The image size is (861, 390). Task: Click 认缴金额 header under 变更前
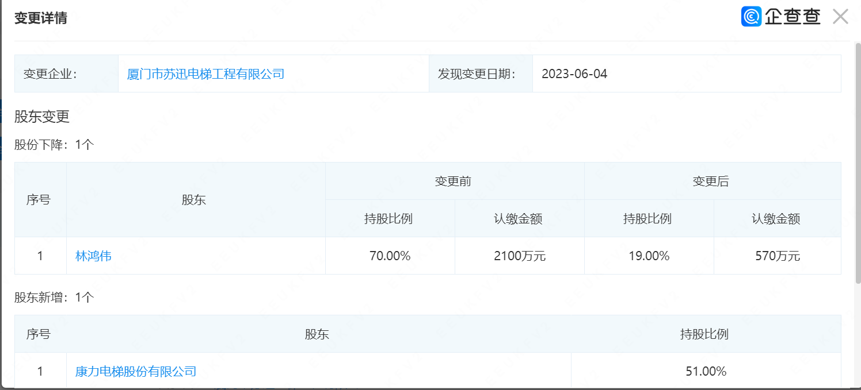(520, 219)
